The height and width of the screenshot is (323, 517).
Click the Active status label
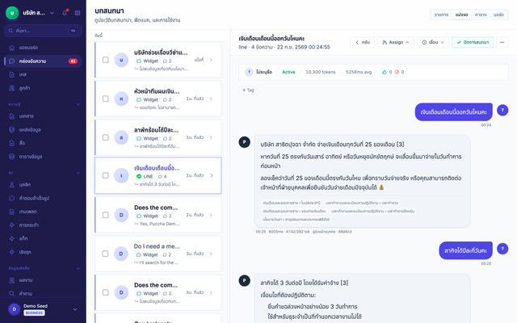click(x=288, y=72)
